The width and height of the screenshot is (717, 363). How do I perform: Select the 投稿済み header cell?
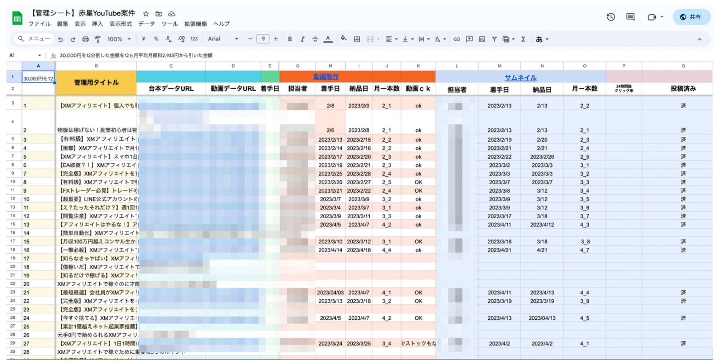[x=683, y=89]
